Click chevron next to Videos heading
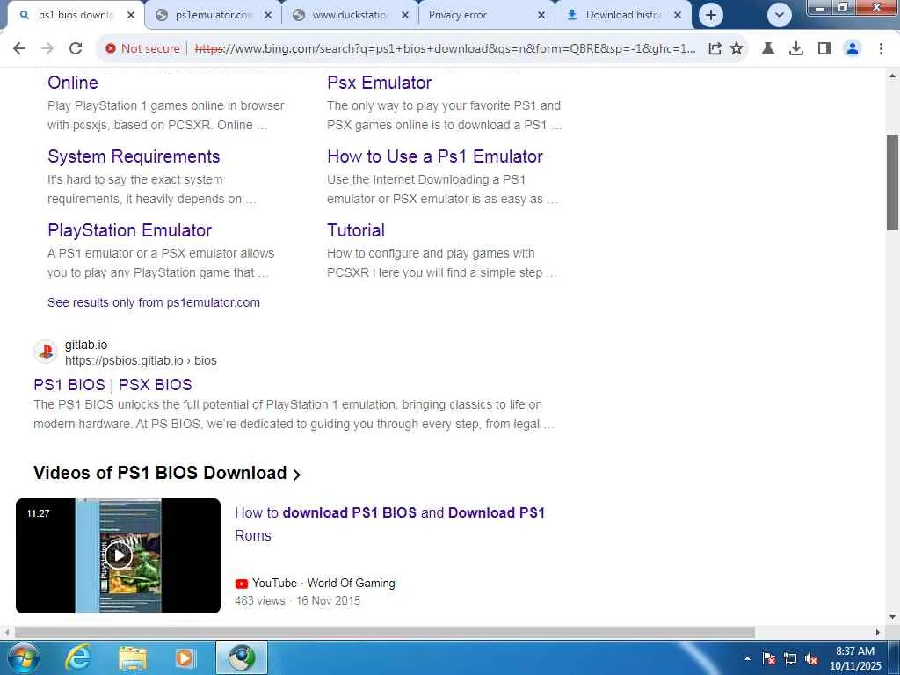 point(297,475)
